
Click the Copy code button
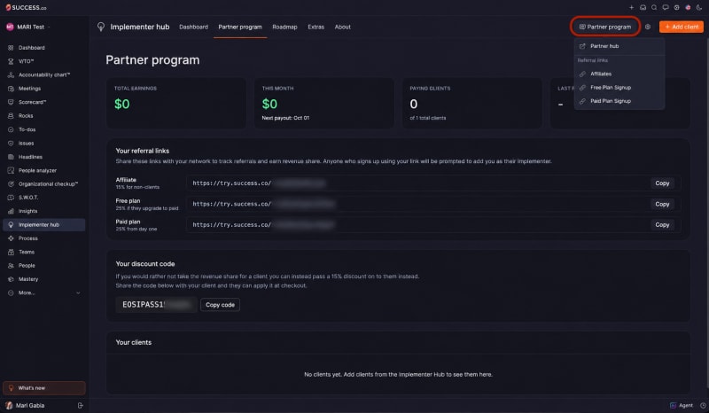[x=220, y=305]
